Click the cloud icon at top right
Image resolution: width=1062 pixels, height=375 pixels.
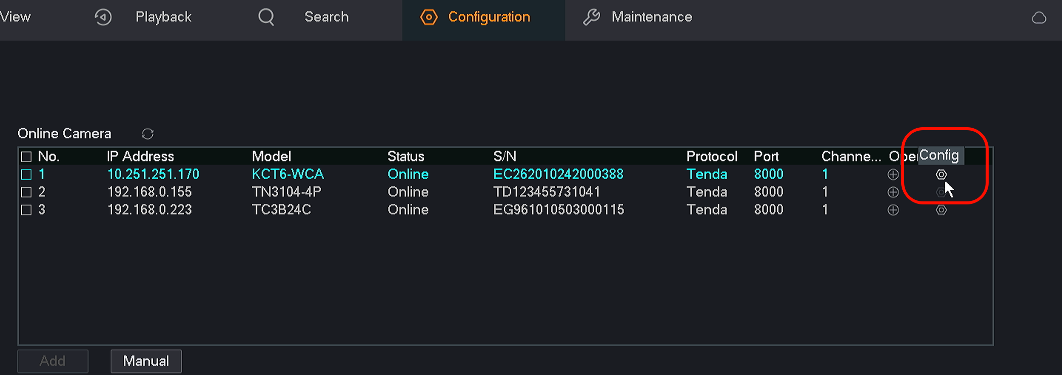pyautogui.click(x=1039, y=18)
